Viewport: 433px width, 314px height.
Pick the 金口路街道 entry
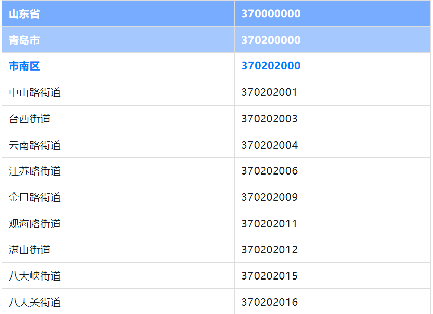pyautogui.click(x=35, y=197)
